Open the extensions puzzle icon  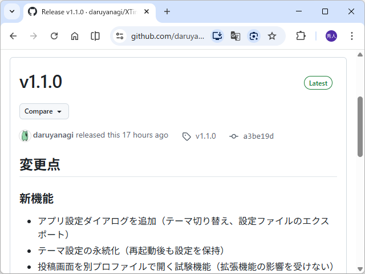(x=301, y=36)
